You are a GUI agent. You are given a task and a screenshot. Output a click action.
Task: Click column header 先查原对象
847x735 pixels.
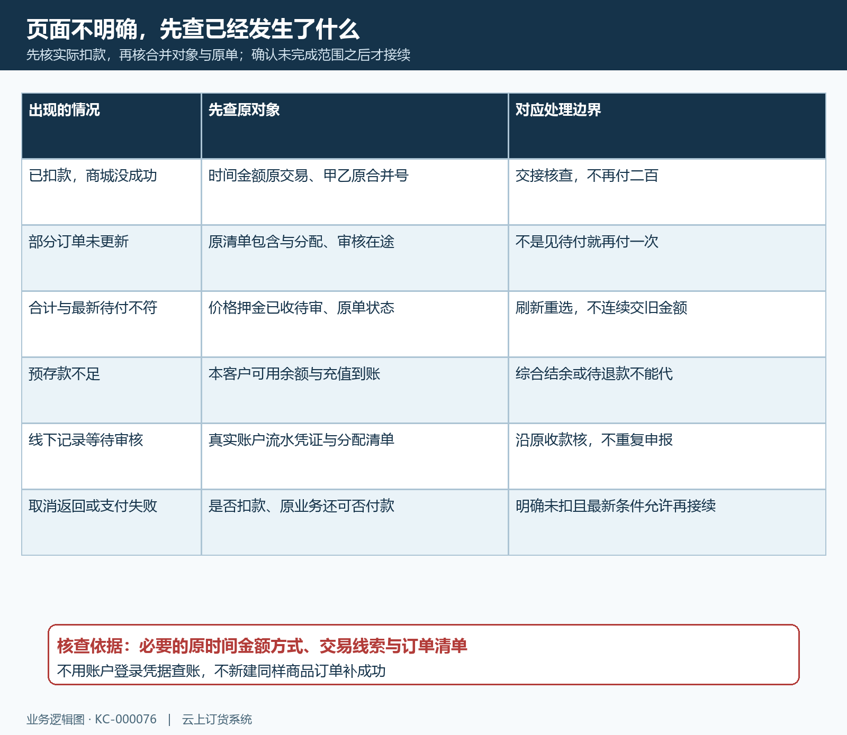coord(355,126)
